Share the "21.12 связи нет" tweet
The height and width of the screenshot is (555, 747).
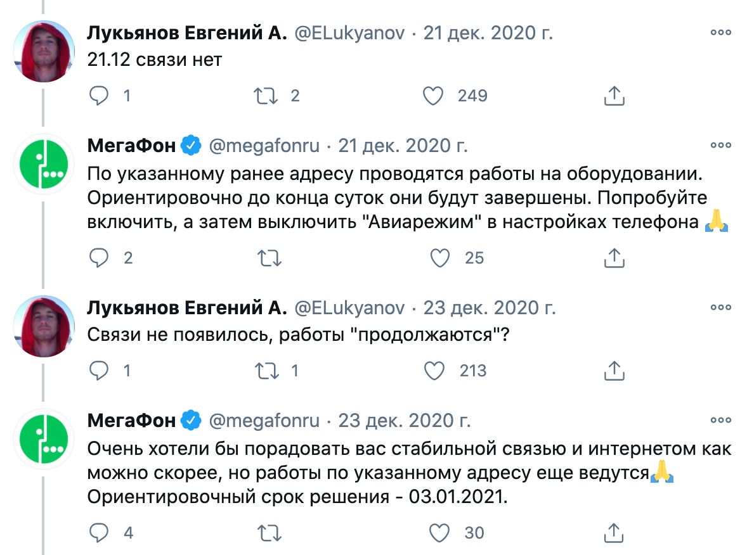pyautogui.click(x=614, y=96)
